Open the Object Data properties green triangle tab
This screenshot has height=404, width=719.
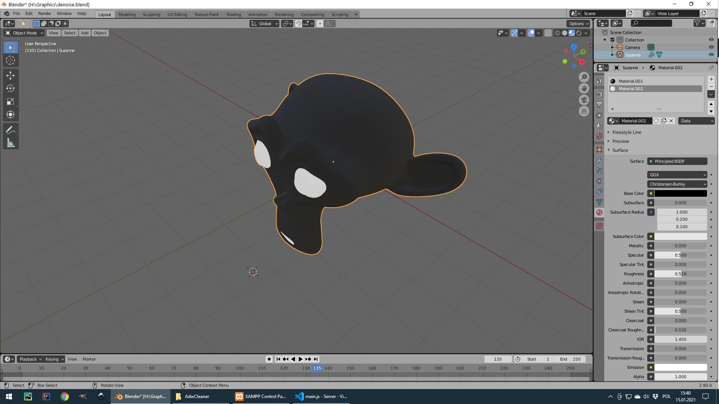pyautogui.click(x=599, y=202)
